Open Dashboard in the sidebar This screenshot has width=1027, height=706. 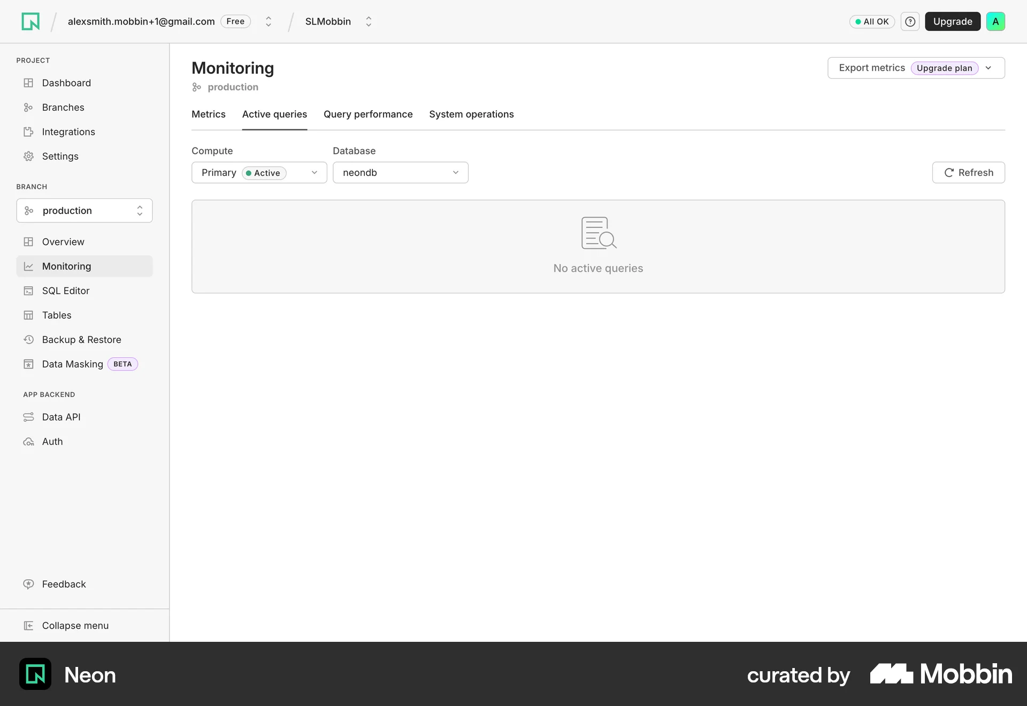[x=85, y=83]
